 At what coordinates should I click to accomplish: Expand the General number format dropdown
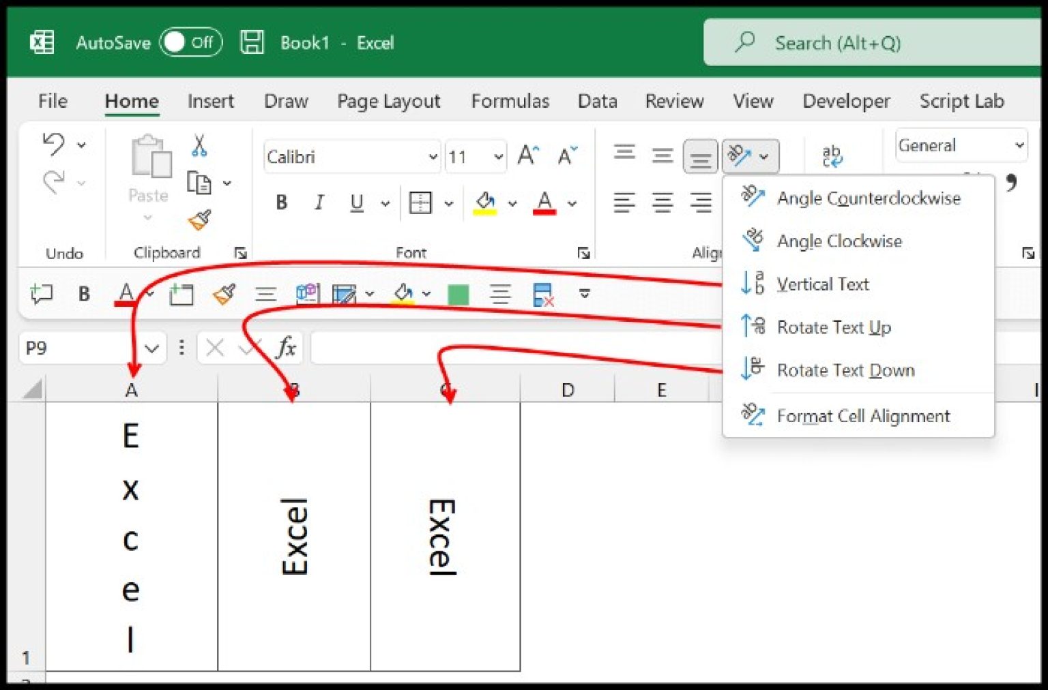(x=1019, y=145)
